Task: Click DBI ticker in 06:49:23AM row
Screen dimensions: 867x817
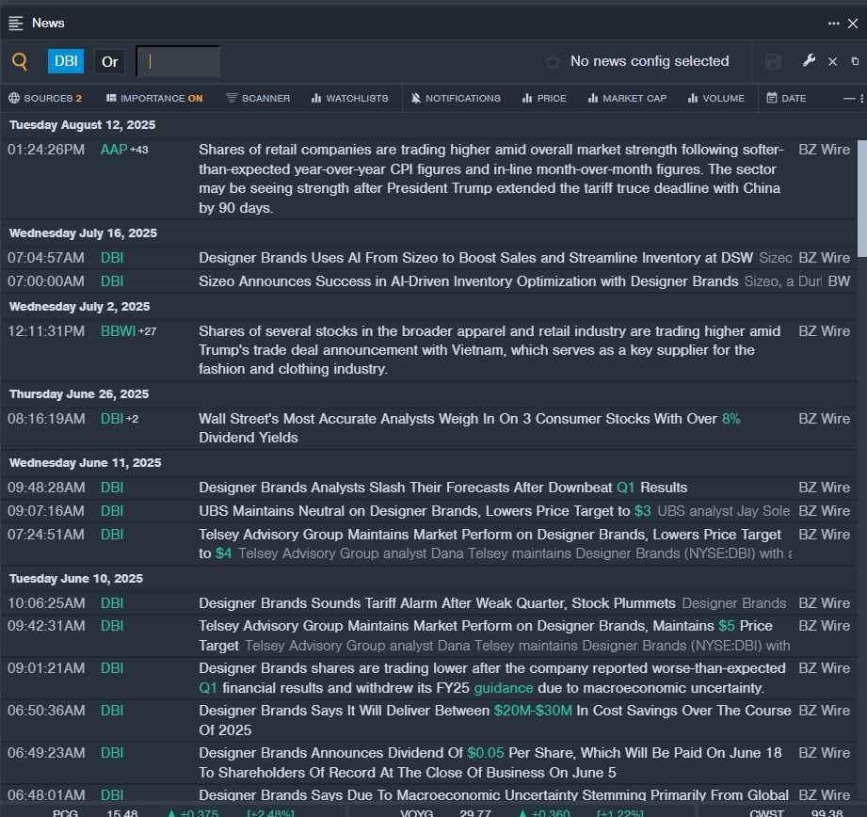Action: pyautogui.click(x=112, y=753)
